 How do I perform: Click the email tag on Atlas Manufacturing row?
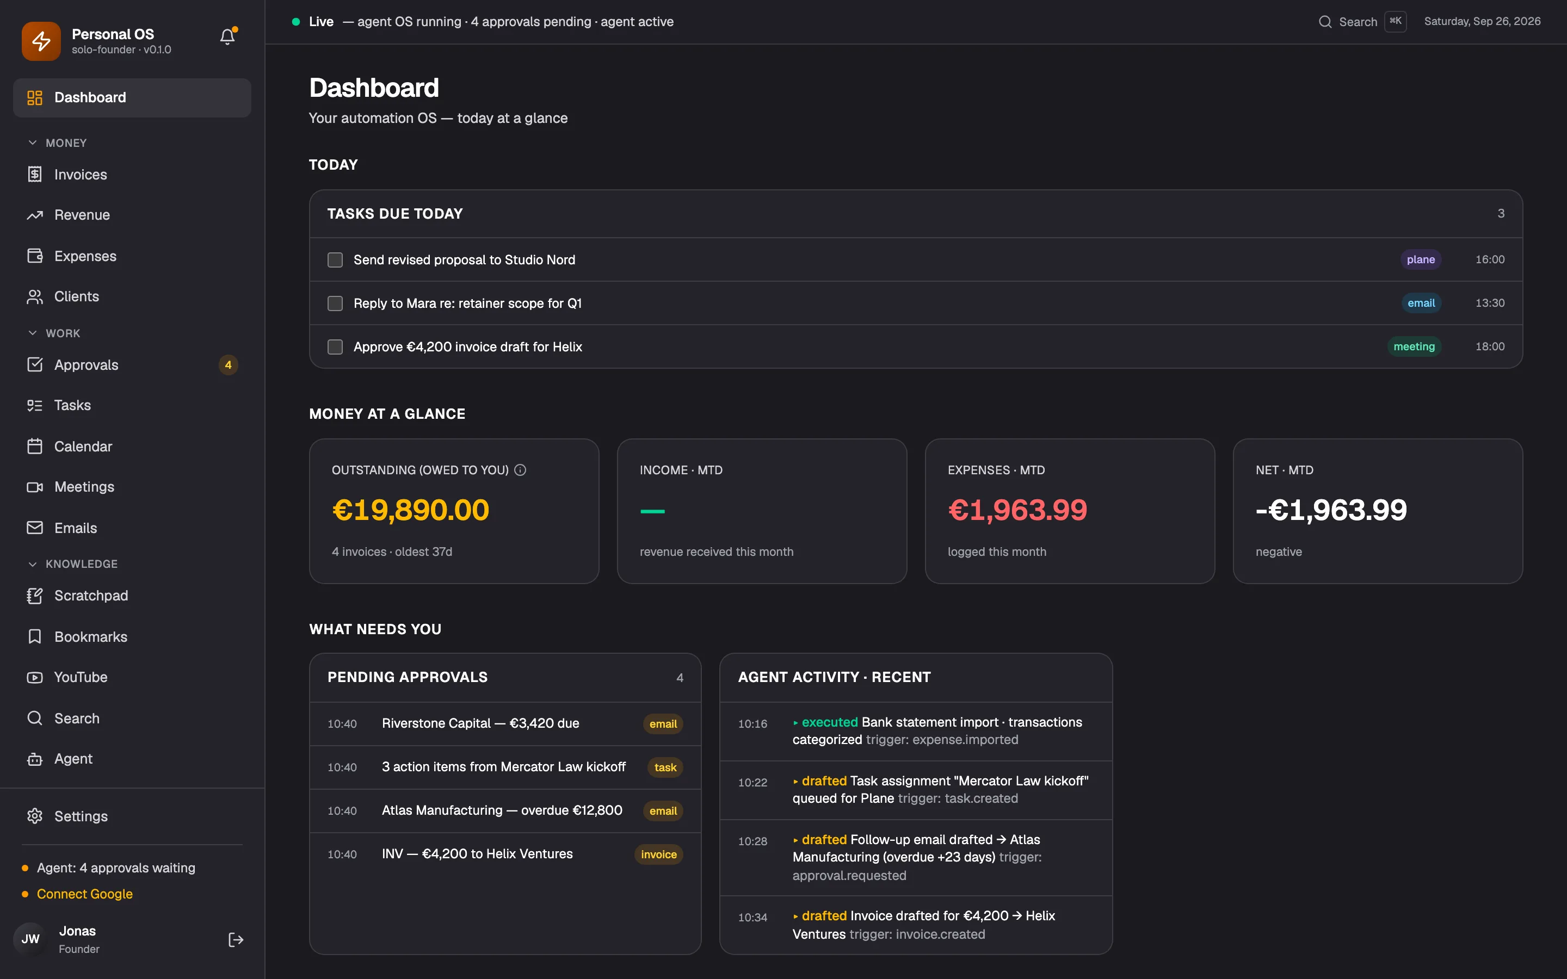coord(663,810)
